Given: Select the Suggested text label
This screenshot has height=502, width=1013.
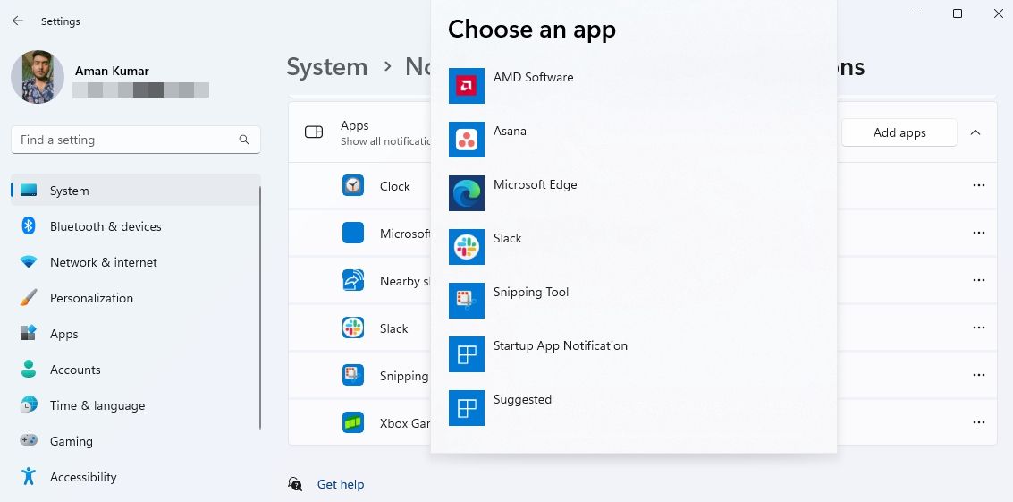Looking at the screenshot, I should pyautogui.click(x=522, y=399).
